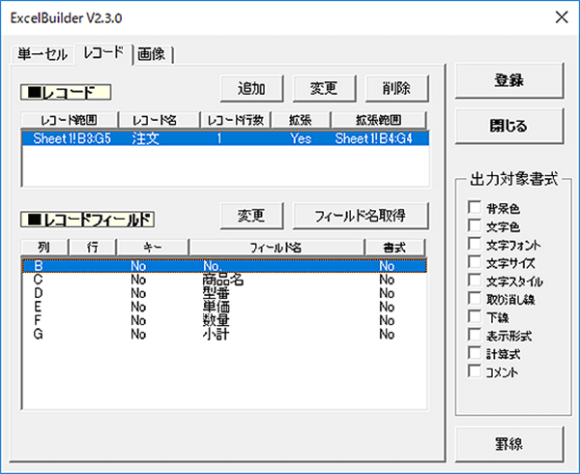This screenshot has height=474, width=580.
Task: Enable the コメント checkbox
Action: [x=475, y=371]
